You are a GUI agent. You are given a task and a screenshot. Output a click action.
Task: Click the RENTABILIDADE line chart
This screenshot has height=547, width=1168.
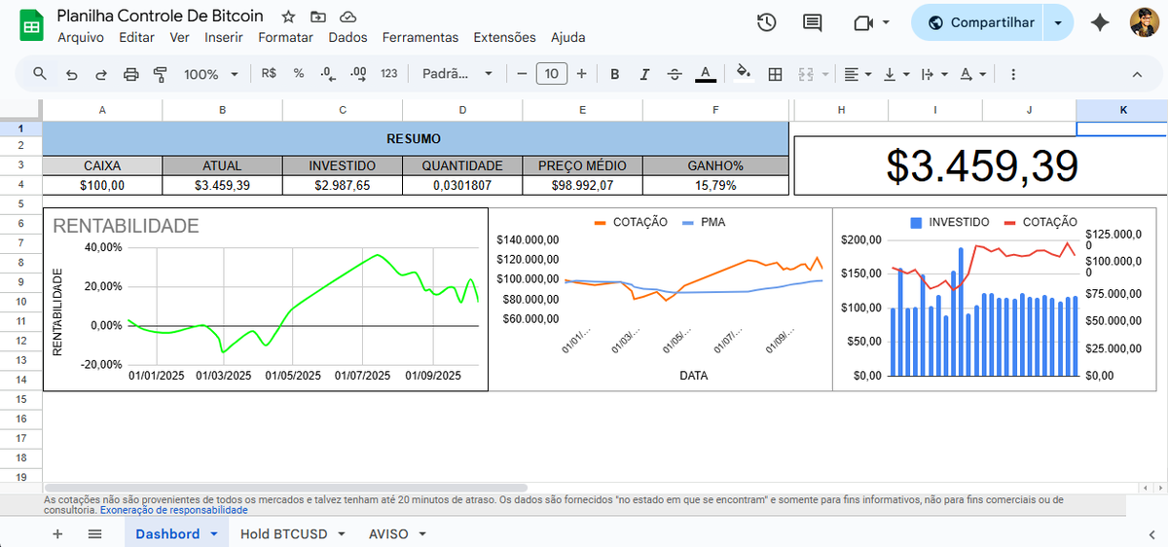(266, 300)
